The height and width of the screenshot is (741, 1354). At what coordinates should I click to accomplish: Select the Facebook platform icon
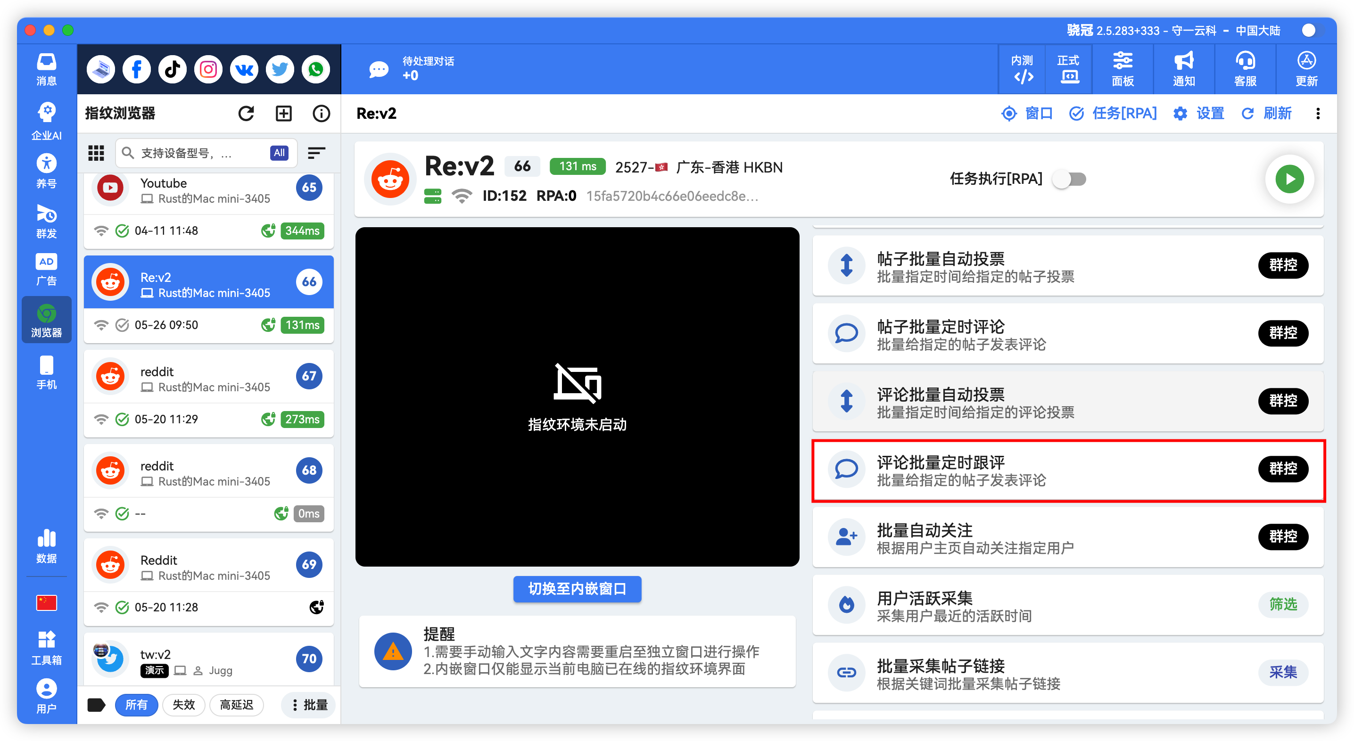point(137,69)
